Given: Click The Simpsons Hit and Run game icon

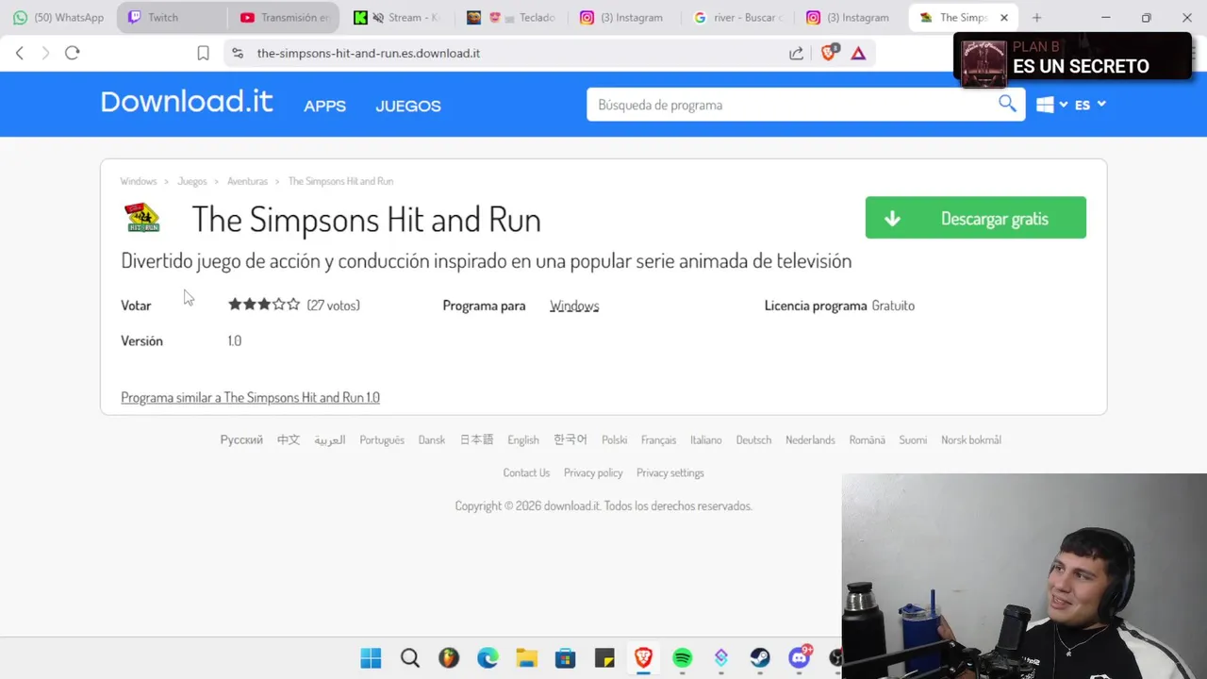Looking at the screenshot, I should (x=142, y=218).
